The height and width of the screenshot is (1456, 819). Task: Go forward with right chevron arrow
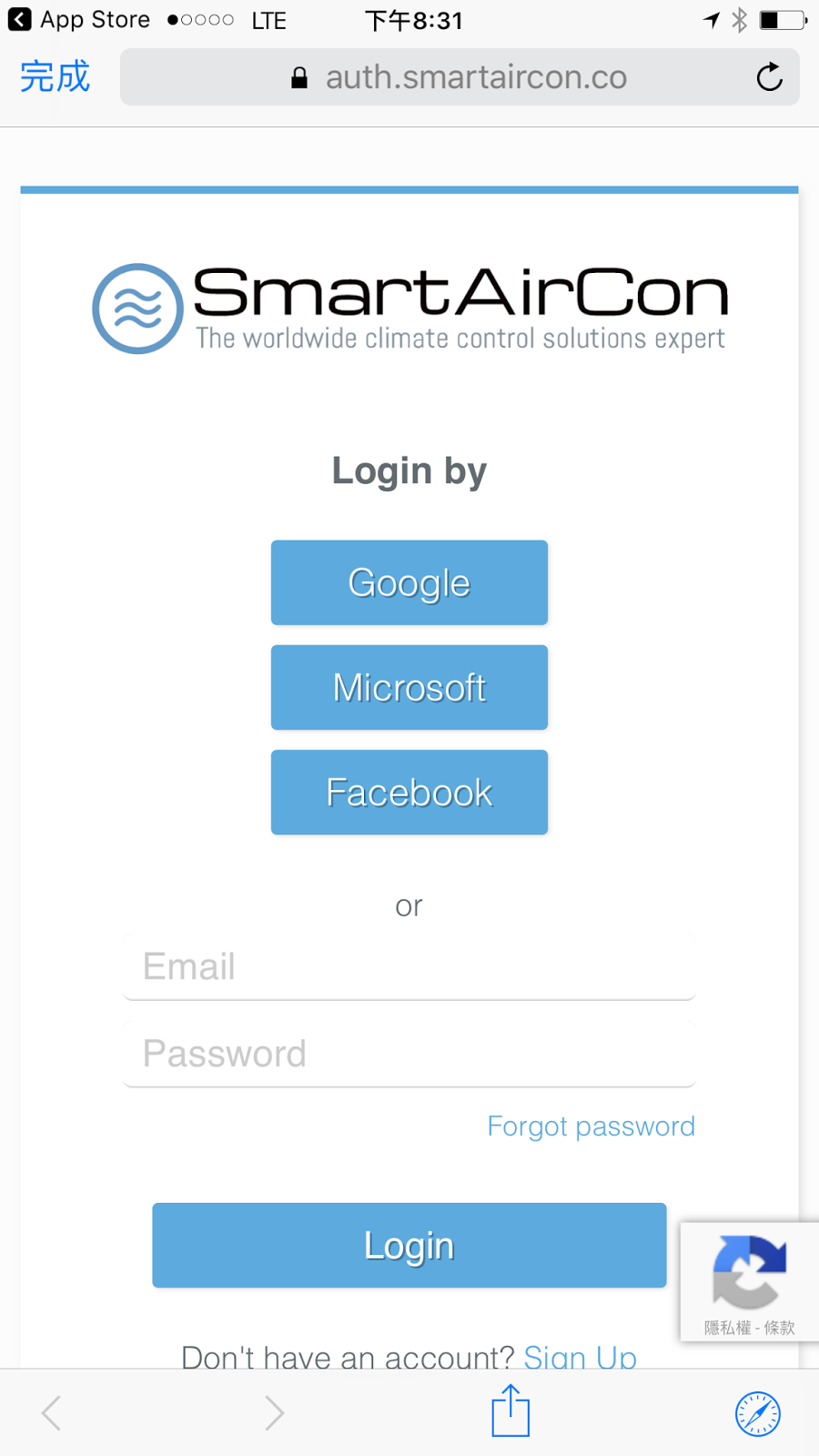pos(274,1413)
